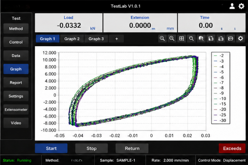Open the top-right application settings gear
Viewport: 248px width, 165px height.
[x=241, y=6]
